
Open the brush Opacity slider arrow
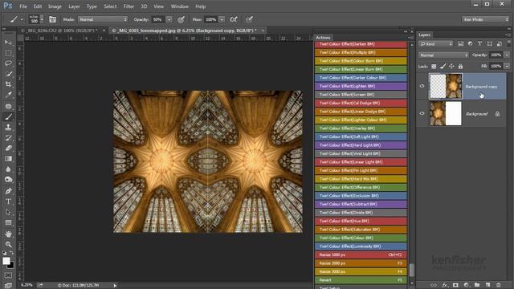click(x=169, y=19)
